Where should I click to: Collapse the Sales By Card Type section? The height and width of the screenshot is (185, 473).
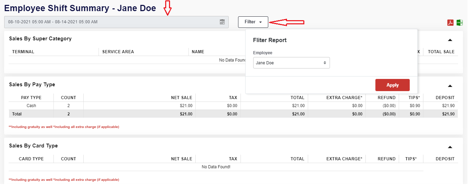coord(450,147)
